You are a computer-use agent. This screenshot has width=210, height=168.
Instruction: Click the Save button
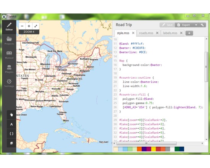167,25
